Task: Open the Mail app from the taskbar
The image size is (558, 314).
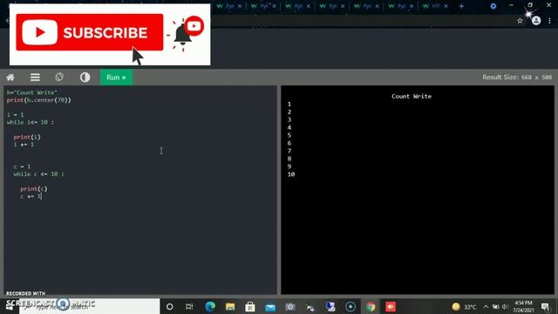Action: (270, 306)
